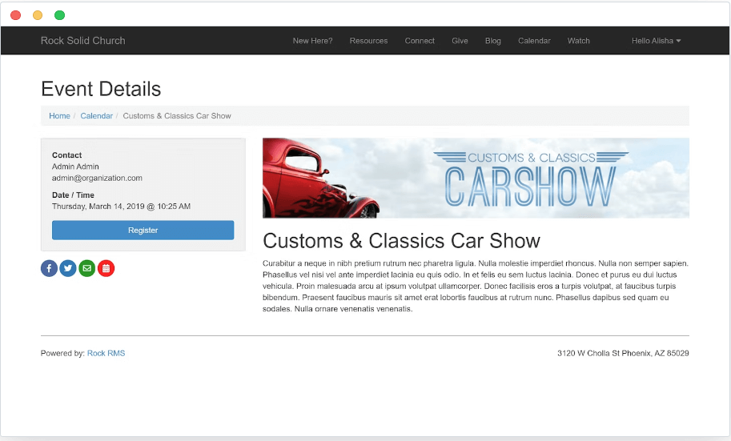Share event via email icon
Viewport: 731px width, 441px height.
87,269
